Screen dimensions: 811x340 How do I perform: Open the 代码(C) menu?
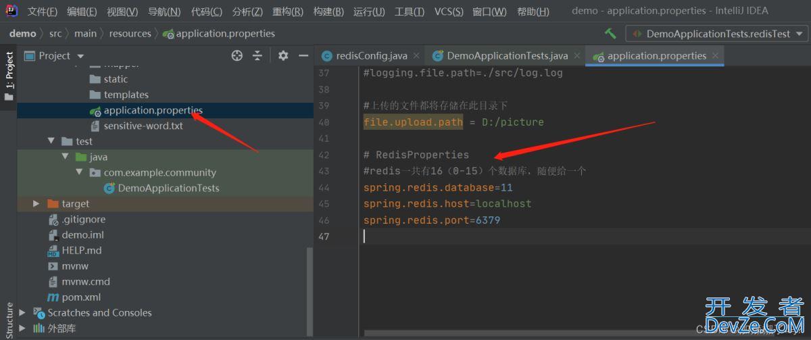[206, 11]
